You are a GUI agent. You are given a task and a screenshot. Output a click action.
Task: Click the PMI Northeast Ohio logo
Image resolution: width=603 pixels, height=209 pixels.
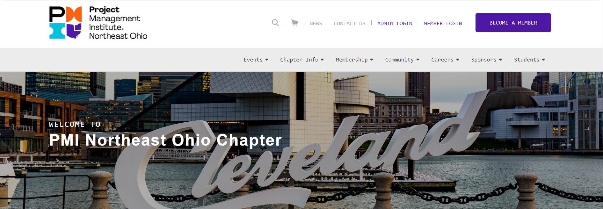[x=98, y=23]
